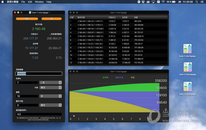Select the loan-1.mortgage desktop file icon

[187, 49]
